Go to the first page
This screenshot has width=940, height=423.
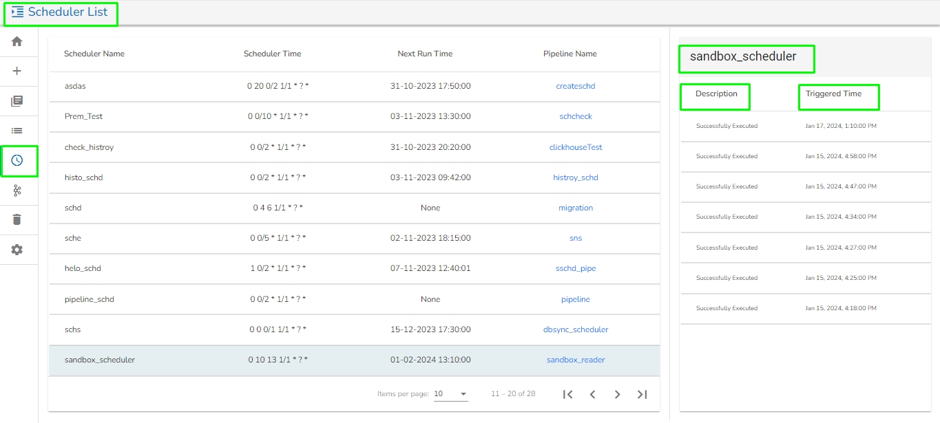pos(567,394)
